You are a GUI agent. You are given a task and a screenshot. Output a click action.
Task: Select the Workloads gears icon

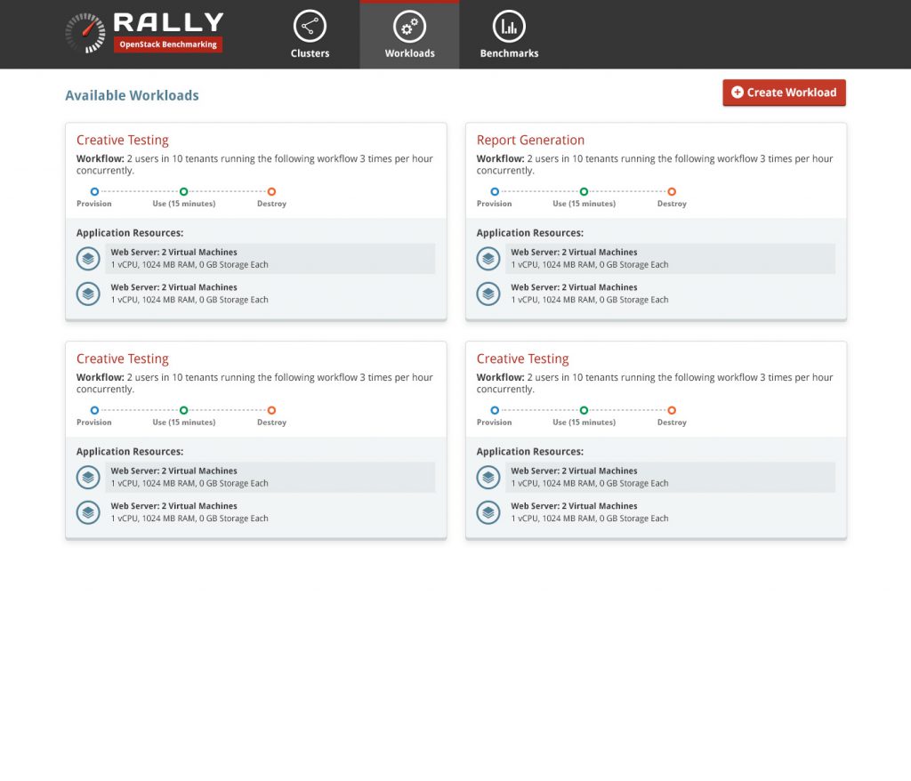409,26
